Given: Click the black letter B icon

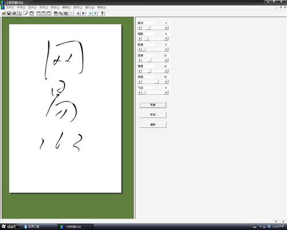Looking at the screenshot, I should [x=83, y=13].
